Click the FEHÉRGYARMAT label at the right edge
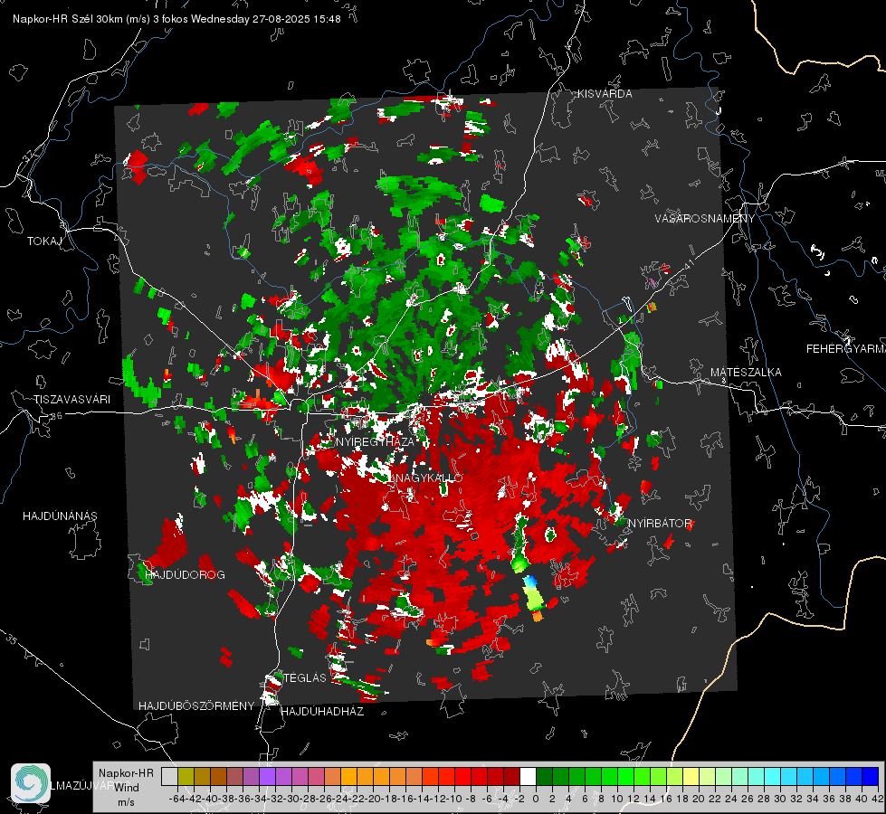The height and width of the screenshot is (814, 886). (x=845, y=349)
